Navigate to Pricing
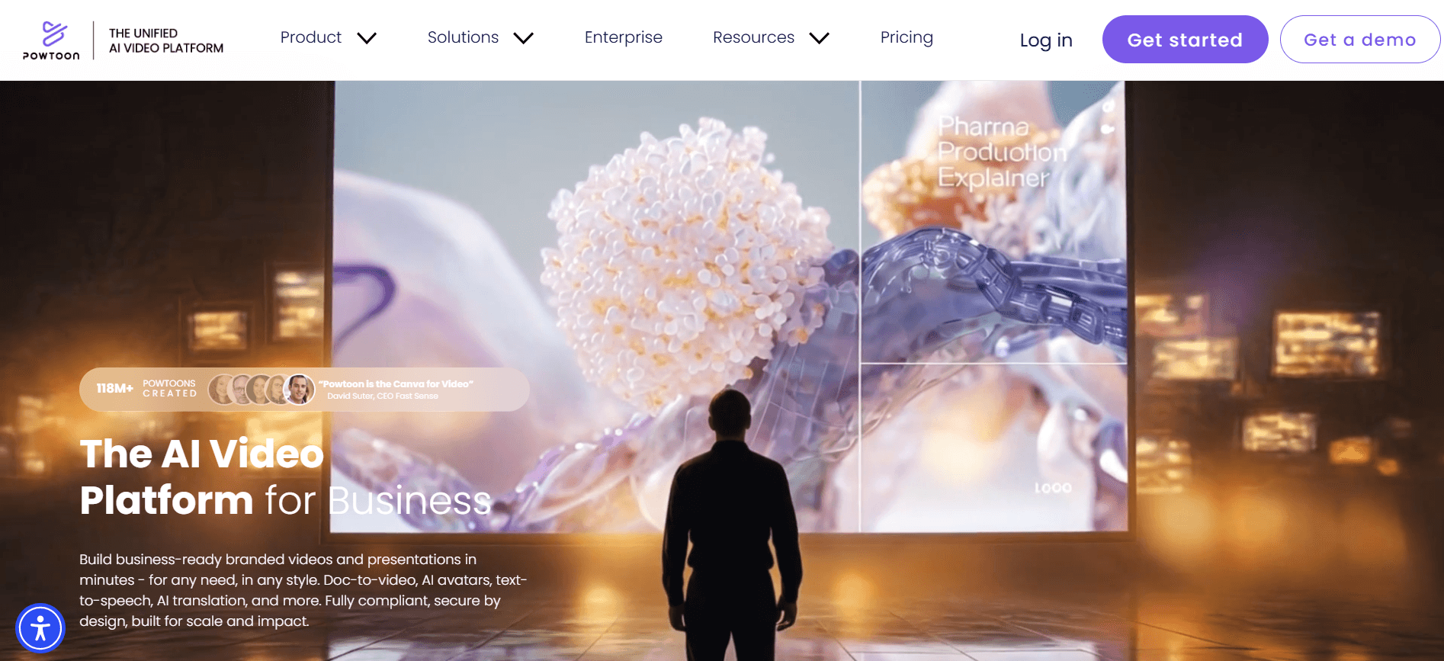The width and height of the screenshot is (1444, 661). (907, 37)
